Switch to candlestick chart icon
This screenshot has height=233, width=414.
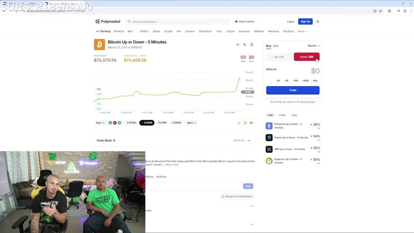[251, 123]
